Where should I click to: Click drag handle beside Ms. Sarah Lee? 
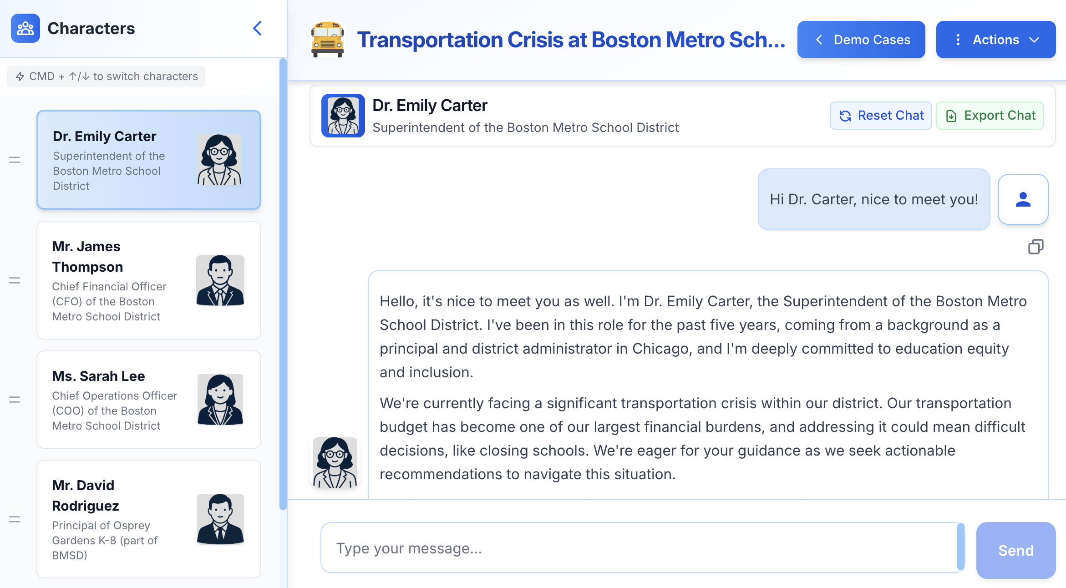15,400
